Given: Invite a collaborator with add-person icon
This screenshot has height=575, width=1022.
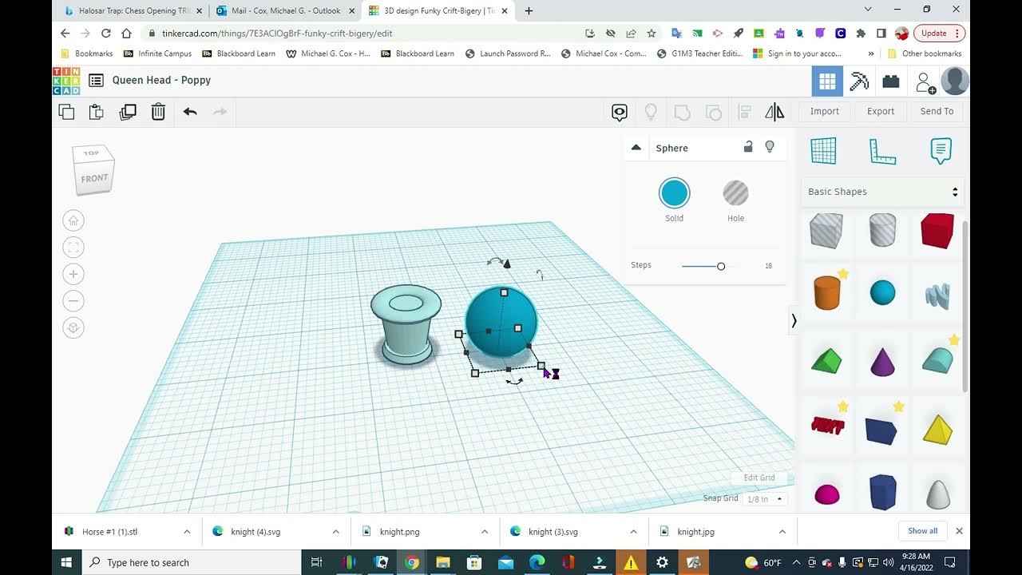Looking at the screenshot, I should [925, 82].
